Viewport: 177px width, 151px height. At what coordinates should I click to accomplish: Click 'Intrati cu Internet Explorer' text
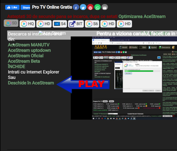pyautogui.click(x=33, y=72)
